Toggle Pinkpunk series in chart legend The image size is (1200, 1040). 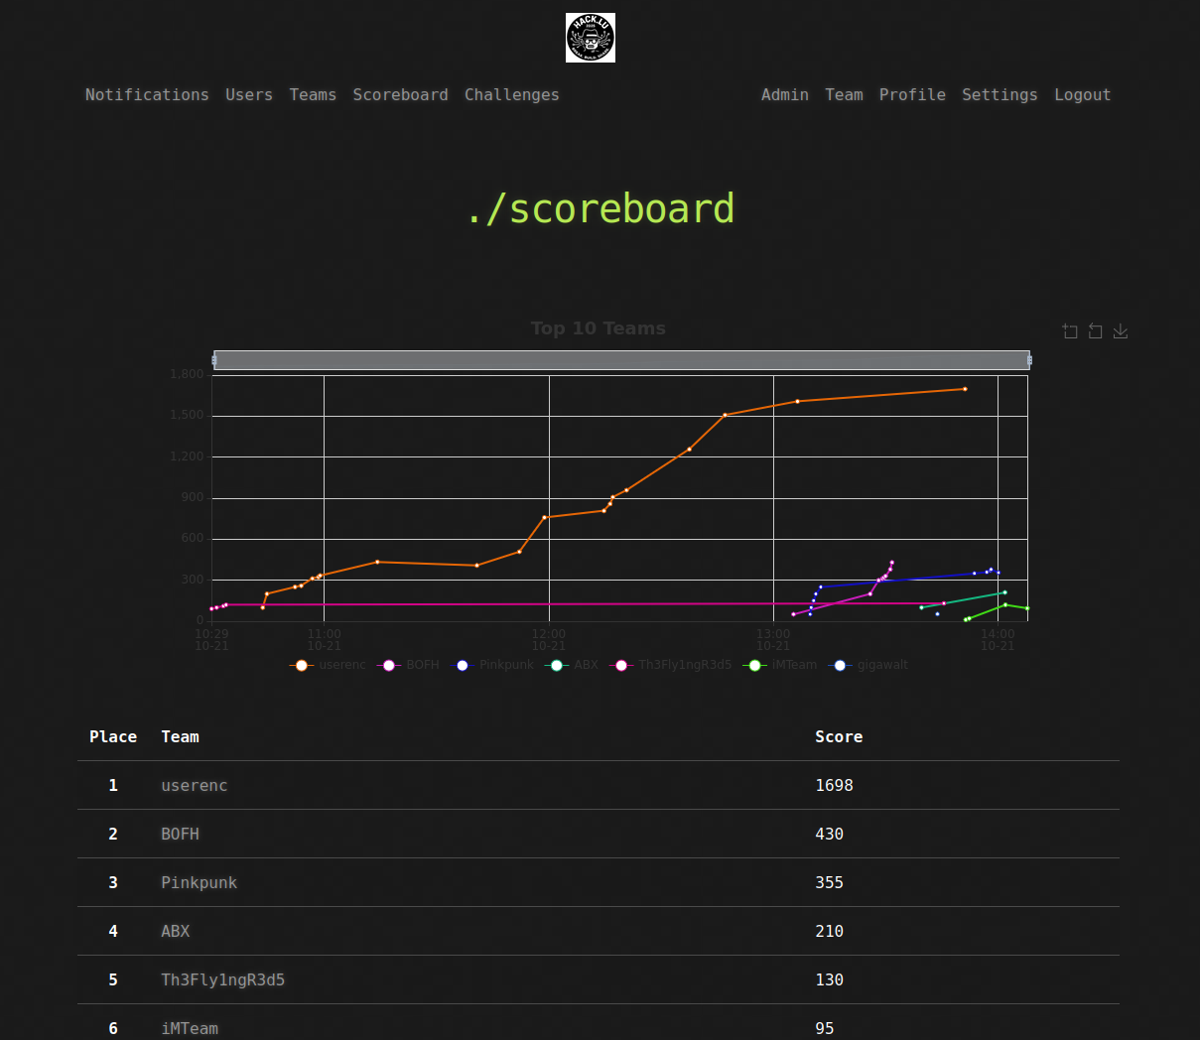click(491, 665)
